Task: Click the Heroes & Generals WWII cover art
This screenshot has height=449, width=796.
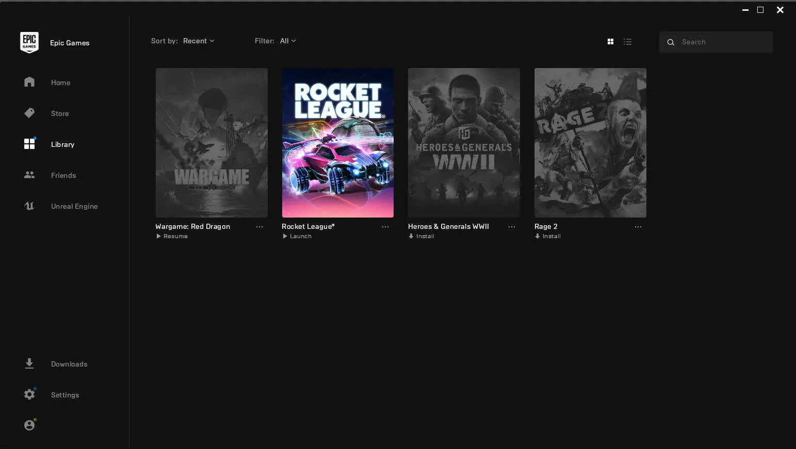Action: pos(464,143)
